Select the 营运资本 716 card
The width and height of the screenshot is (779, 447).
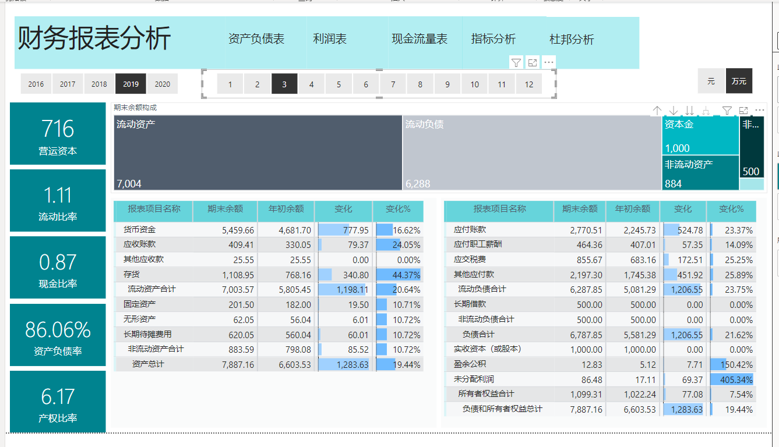pyautogui.click(x=58, y=134)
